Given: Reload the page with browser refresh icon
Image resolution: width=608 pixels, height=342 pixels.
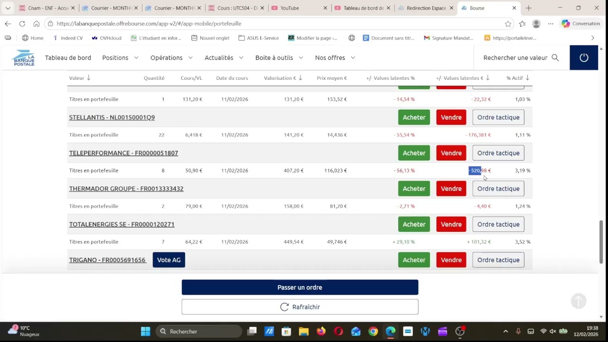Looking at the screenshot, I should point(22,24).
